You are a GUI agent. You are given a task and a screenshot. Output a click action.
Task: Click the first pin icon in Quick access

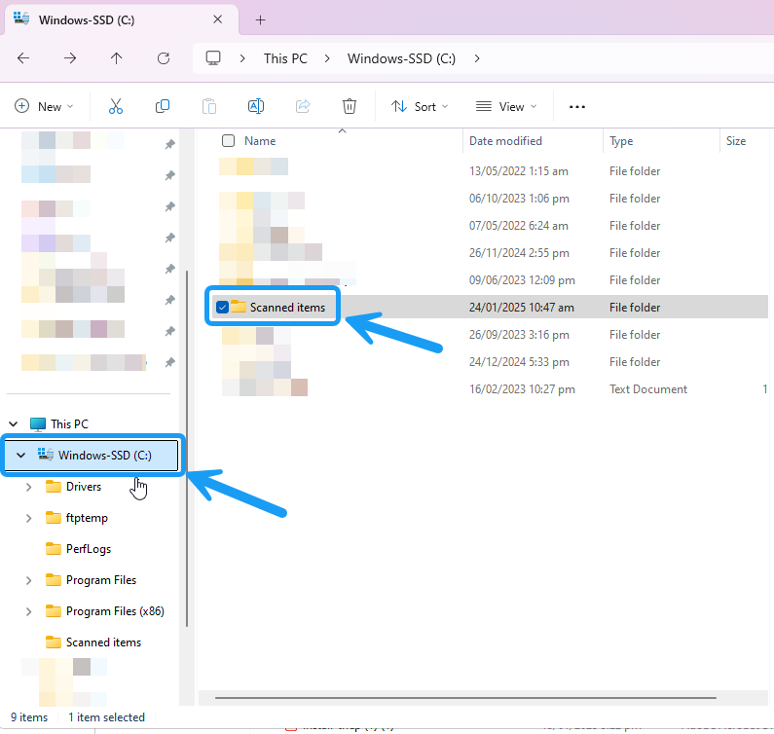(169, 144)
